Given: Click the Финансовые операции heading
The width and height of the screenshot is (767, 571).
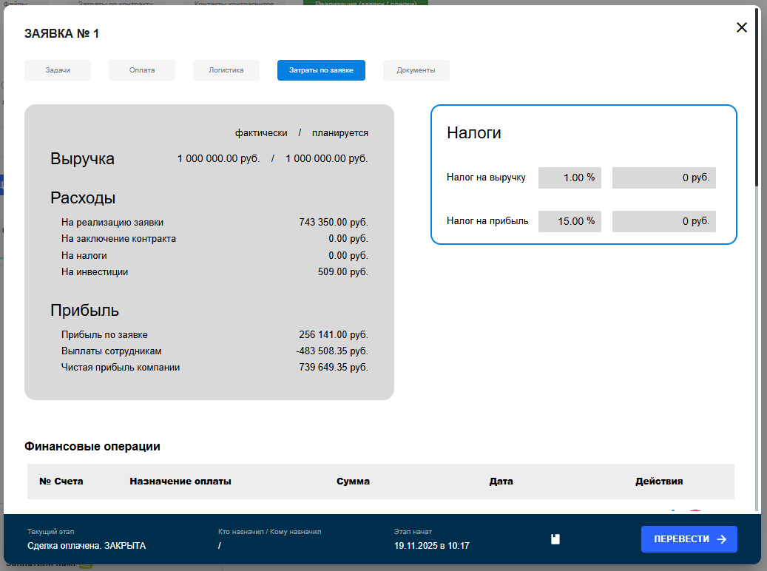Looking at the screenshot, I should pyautogui.click(x=92, y=446).
